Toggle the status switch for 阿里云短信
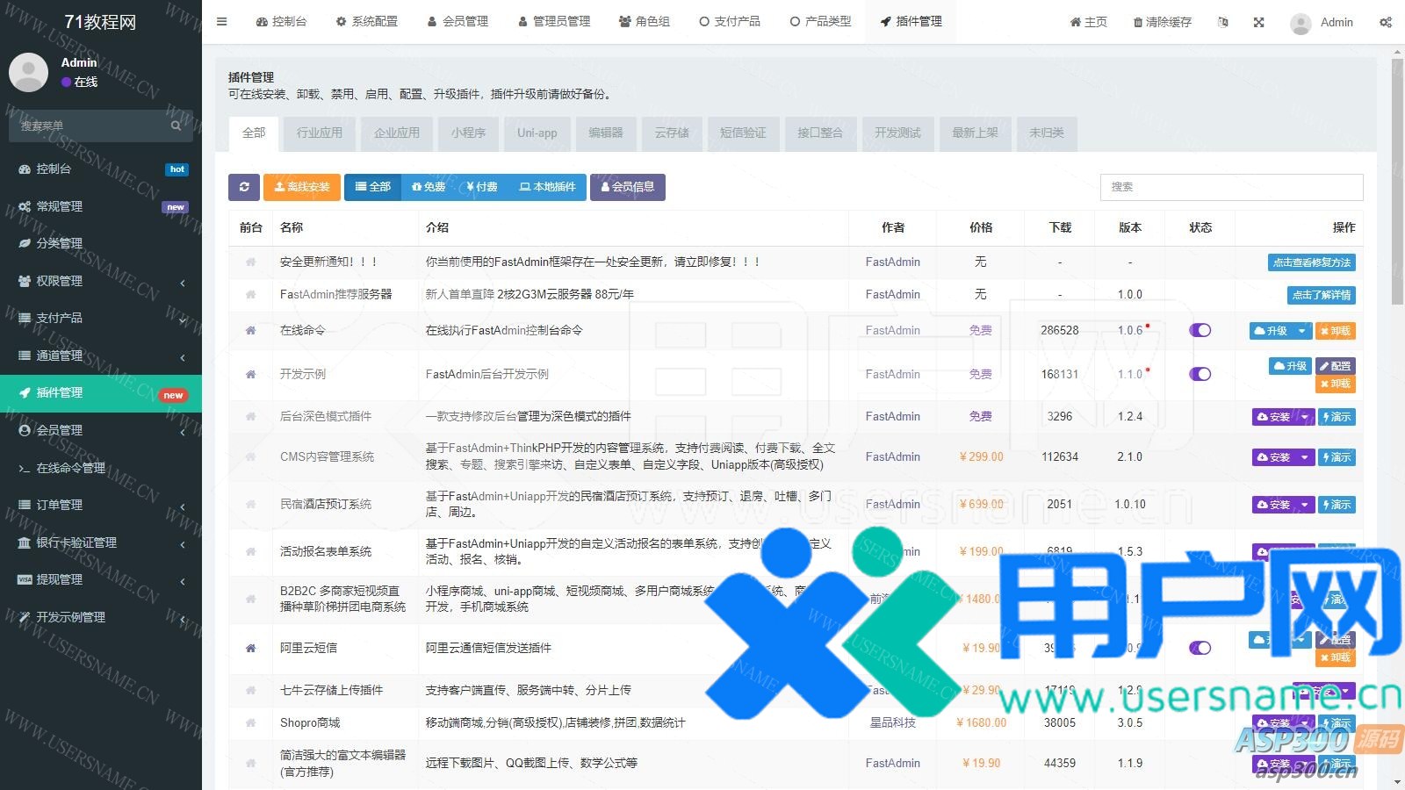The width and height of the screenshot is (1405, 790). click(1200, 649)
